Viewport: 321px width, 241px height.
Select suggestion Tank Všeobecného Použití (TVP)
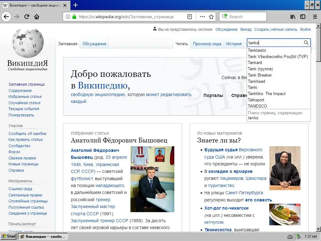(279, 56)
